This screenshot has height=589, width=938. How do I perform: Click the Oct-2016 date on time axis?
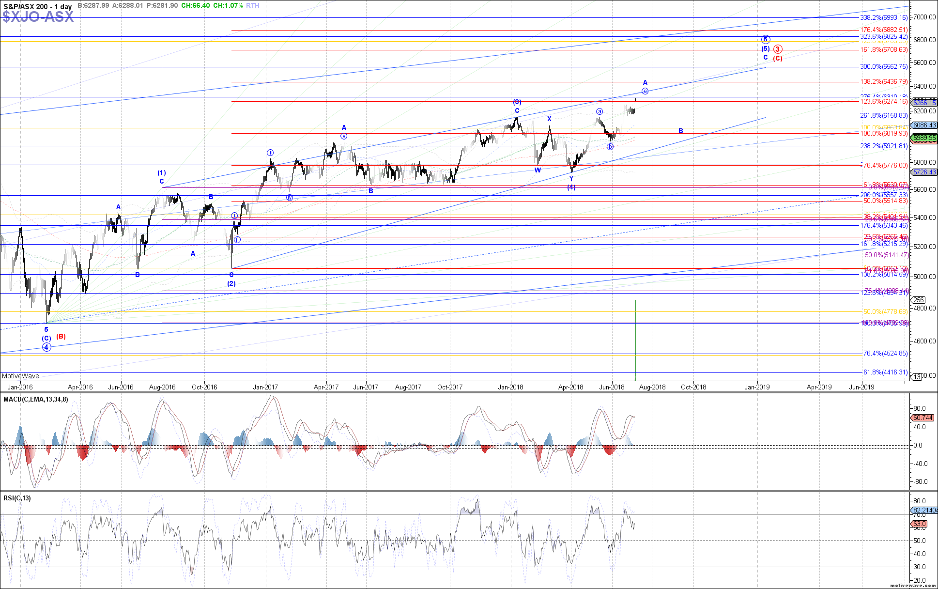tap(204, 387)
